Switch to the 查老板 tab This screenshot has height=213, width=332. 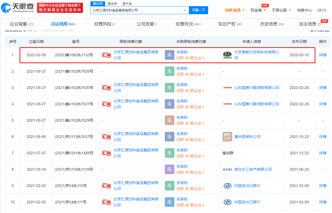click(x=112, y=4)
